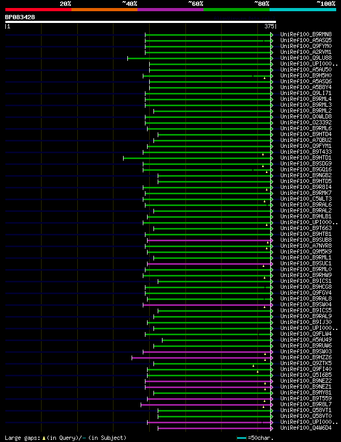Screen dimensions: 341x442
Task: Click the UniRef100_B9T663 label
Action: 306,228
